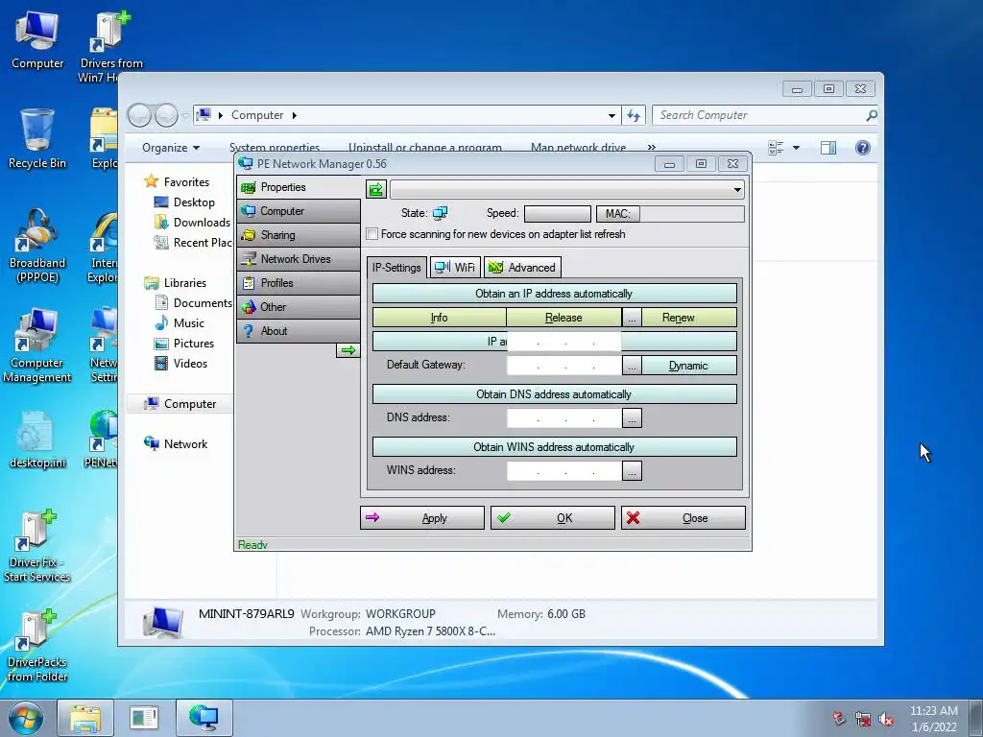Open the Organize menu in Explorer window
This screenshot has width=983, height=737.
pyautogui.click(x=171, y=148)
